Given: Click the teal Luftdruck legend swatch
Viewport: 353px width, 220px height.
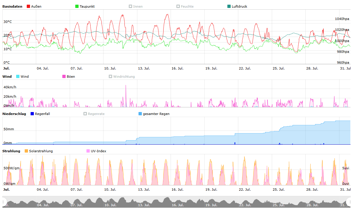Looking at the screenshot, I should pos(229,6).
